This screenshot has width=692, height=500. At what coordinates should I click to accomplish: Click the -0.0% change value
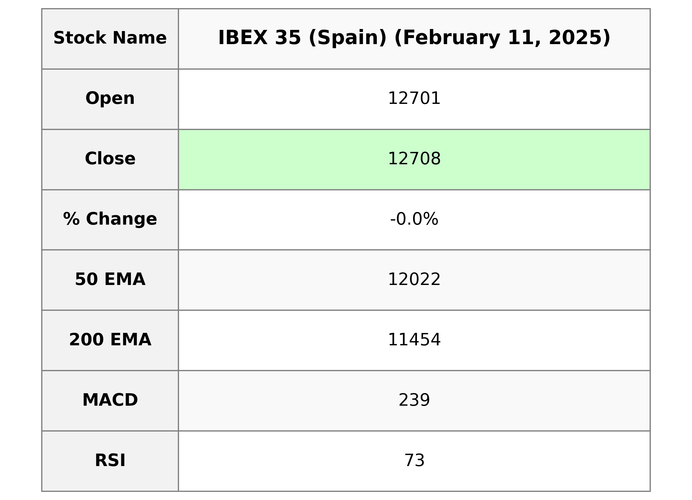(x=414, y=219)
